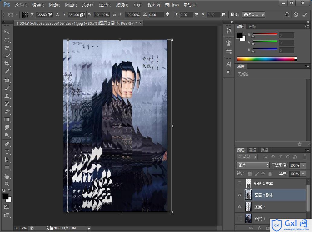
Task: Switch to the 通道 tab
Action: point(252,150)
